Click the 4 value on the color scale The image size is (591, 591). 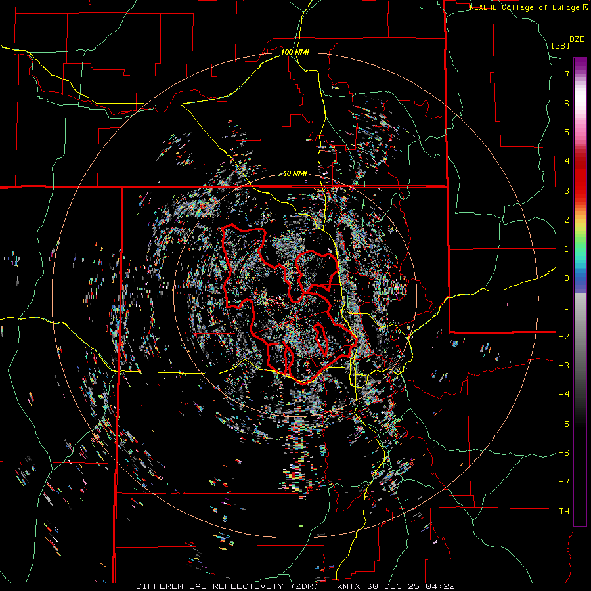pos(567,162)
